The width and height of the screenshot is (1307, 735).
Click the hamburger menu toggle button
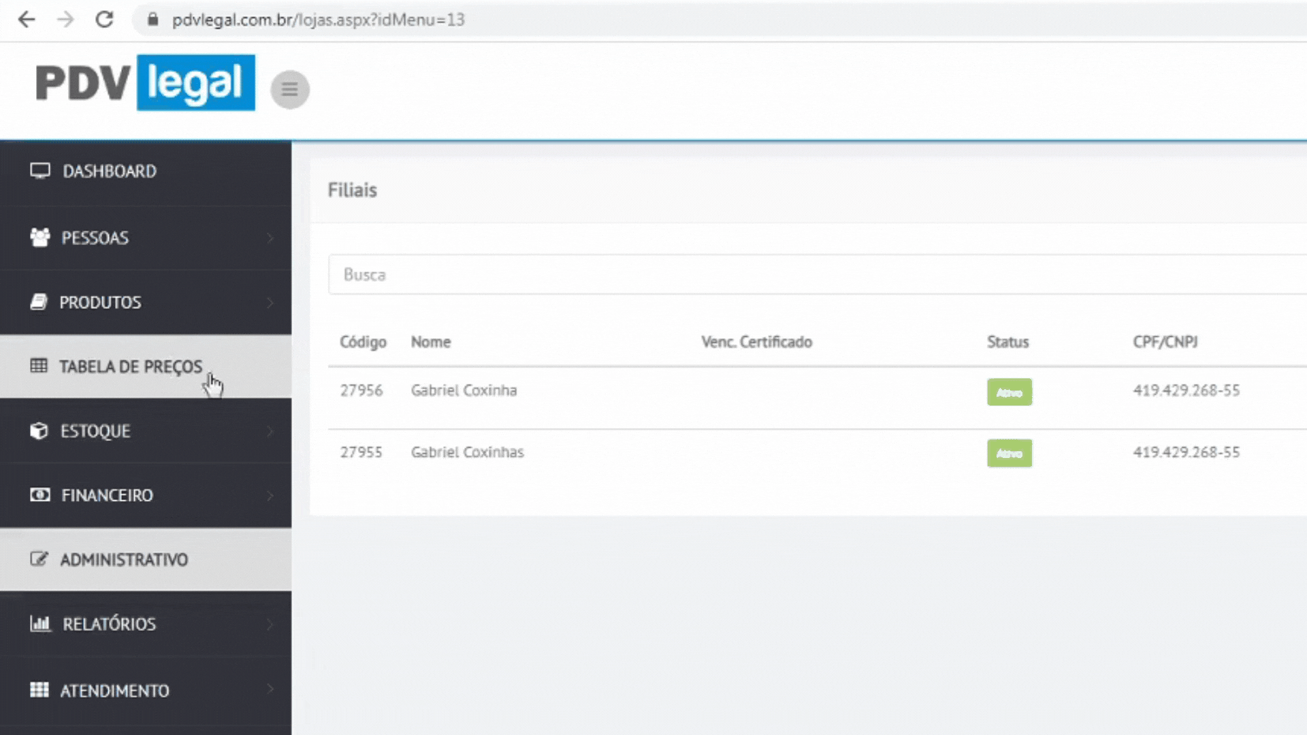click(289, 89)
